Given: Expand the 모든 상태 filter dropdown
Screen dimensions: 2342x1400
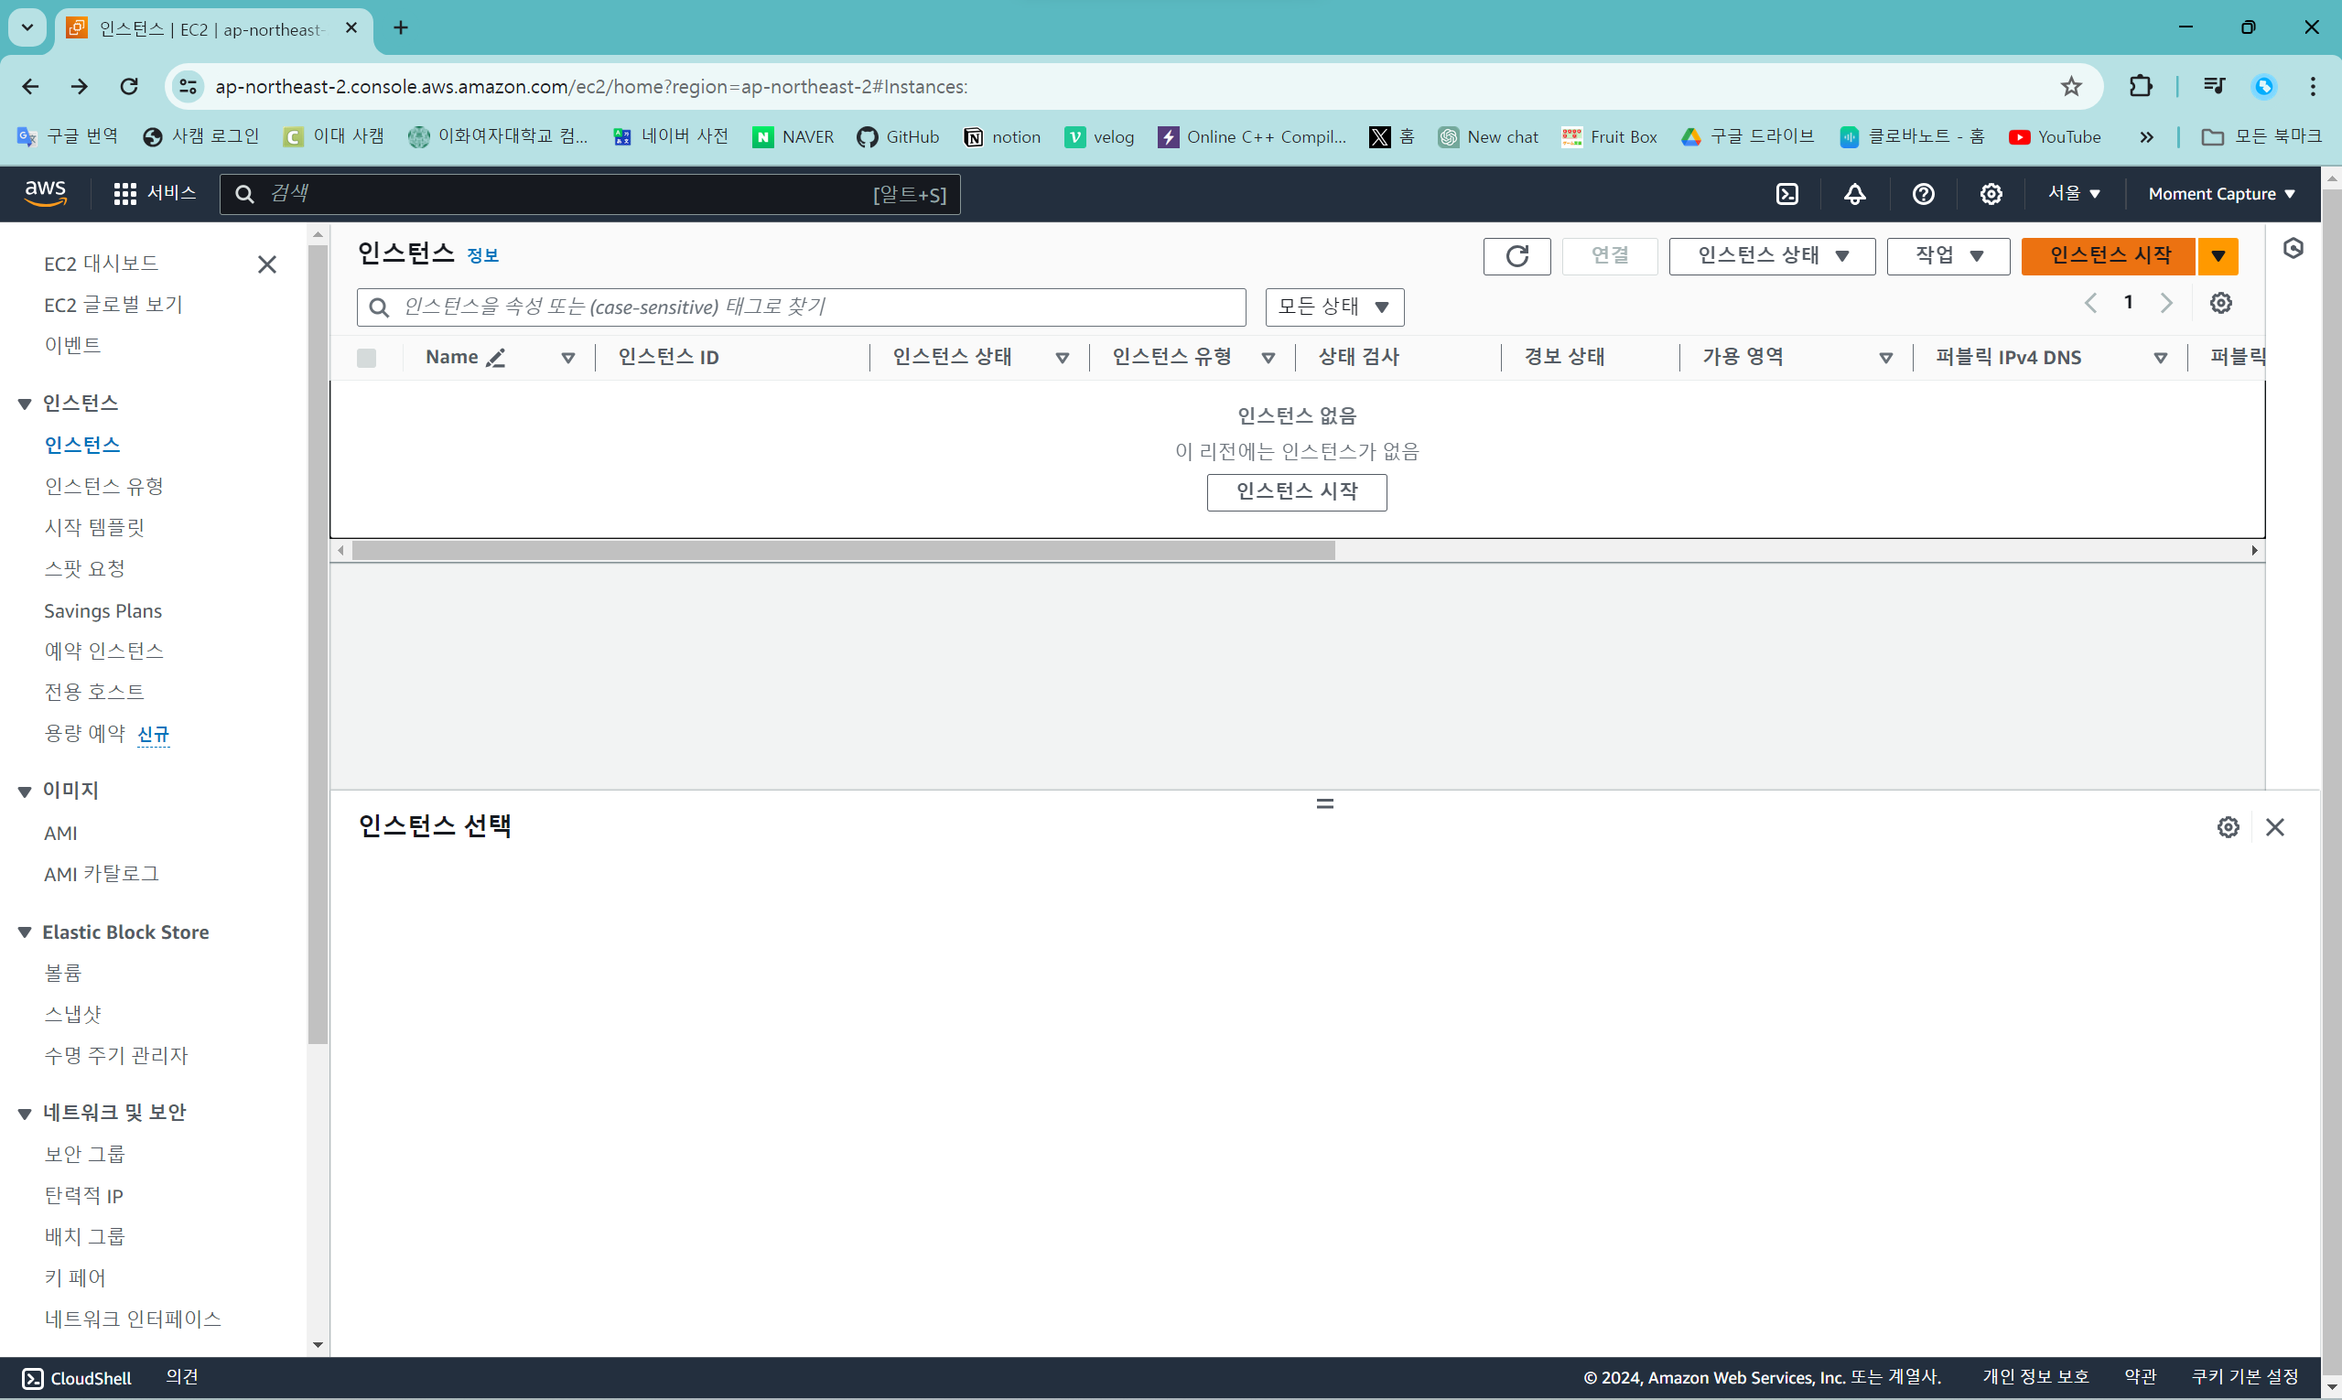Looking at the screenshot, I should 1333,307.
